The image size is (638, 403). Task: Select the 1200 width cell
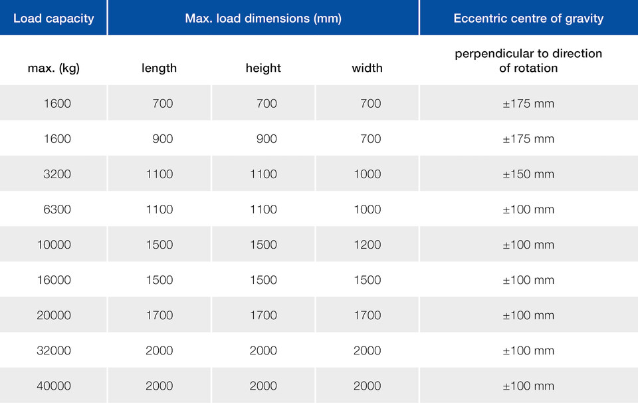click(367, 245)
